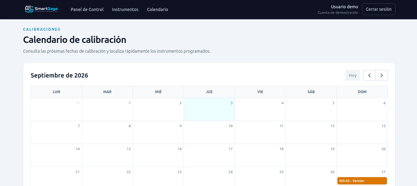417x186 pixels.
Task: Click day number 21
Action: pyautogui.click(x=78, y=172)
